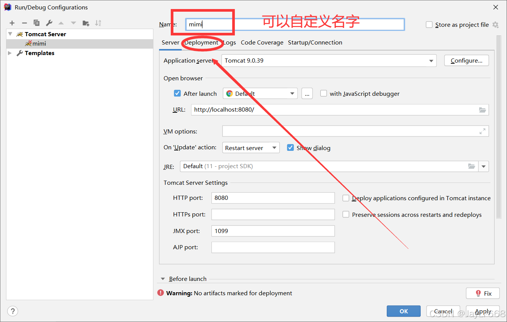
Task: Copy the configuration using the duplicate icon
Action: [x=37, y=23]
